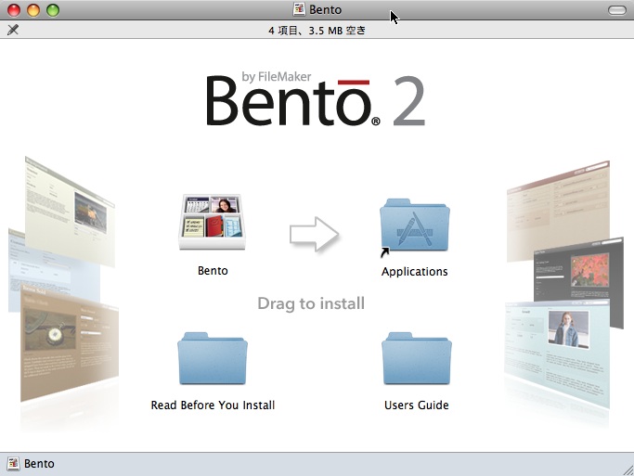Click the "Applications" label text
634x476 pixels.
(414, 272)
